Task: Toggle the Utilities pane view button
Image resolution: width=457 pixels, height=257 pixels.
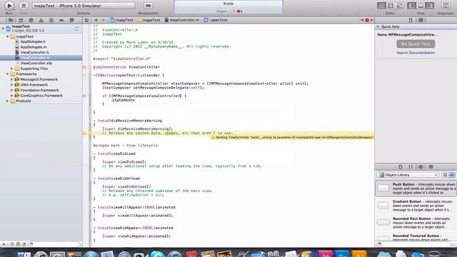Action: [430, 6]
